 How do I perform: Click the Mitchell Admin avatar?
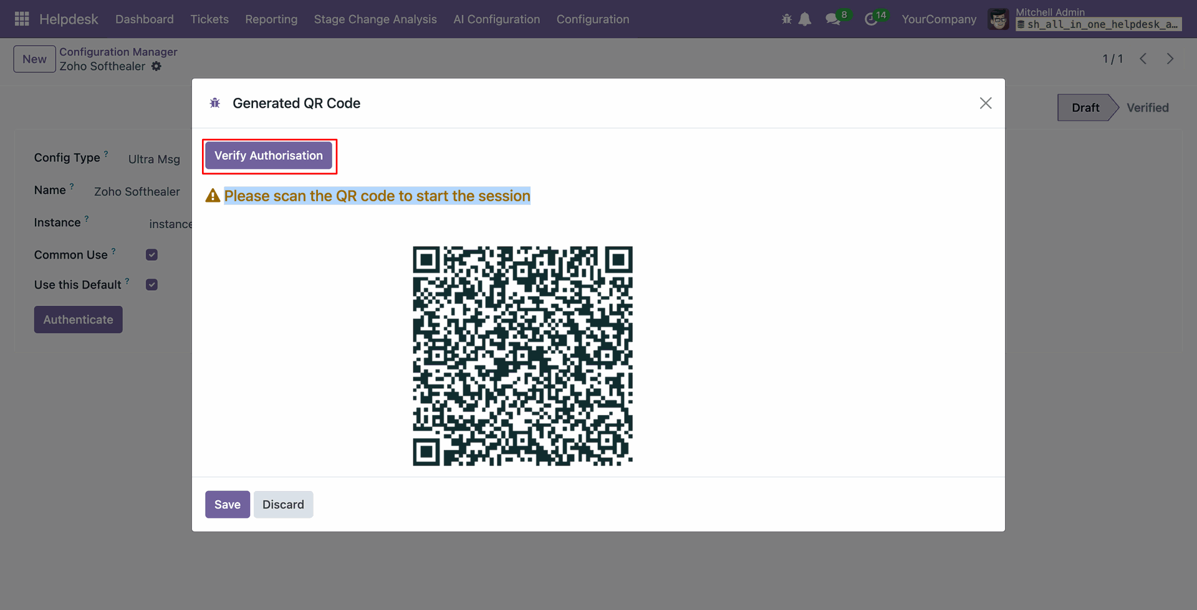pyautogui.click(x=998, y=19)
